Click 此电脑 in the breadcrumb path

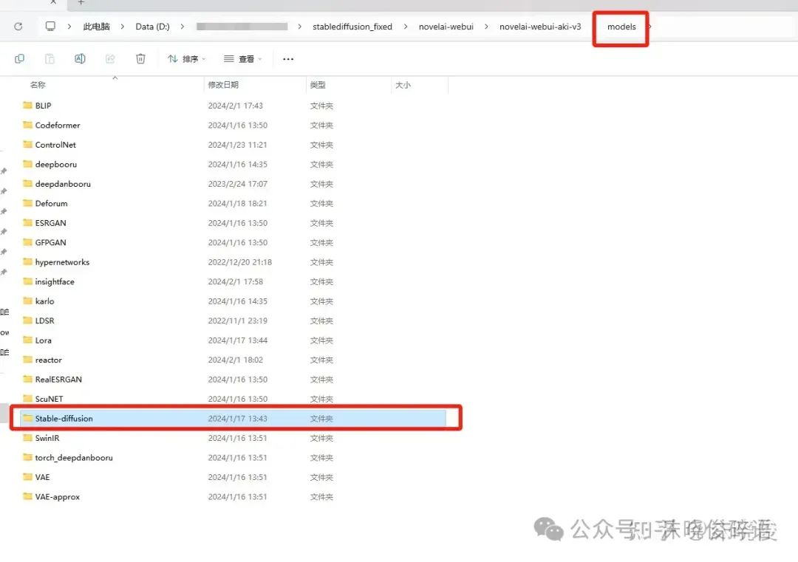[96, 27]
